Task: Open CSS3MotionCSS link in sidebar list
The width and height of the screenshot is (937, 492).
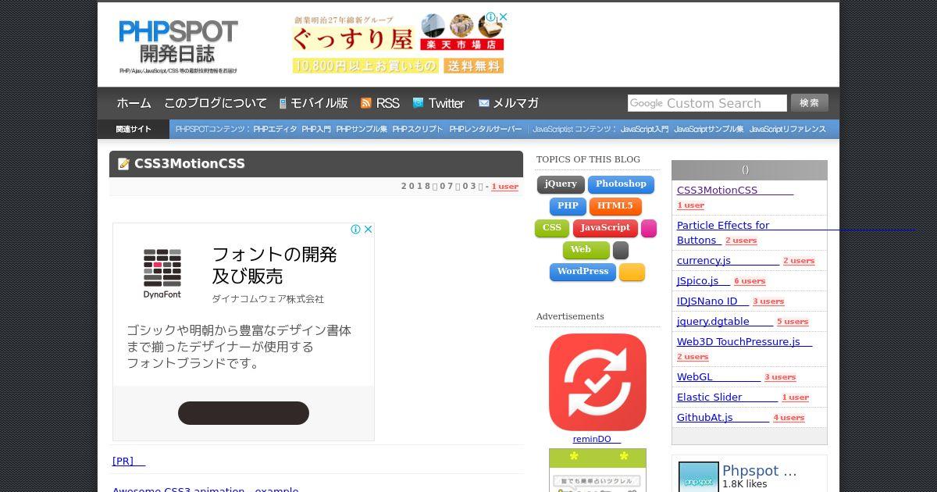Action: pos(735,191)
